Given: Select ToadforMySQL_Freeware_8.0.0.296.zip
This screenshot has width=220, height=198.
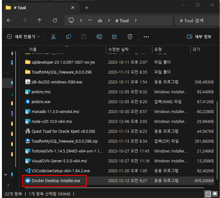Looking at the screenshot, I should click(x=64, y=141).
